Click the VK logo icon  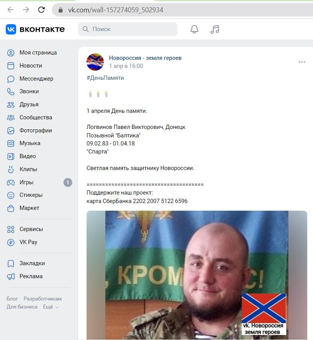(x=11, y=29)
